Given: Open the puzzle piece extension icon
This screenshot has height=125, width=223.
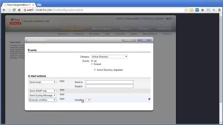Looking at the screenshot, I should [x=203, y=10].
